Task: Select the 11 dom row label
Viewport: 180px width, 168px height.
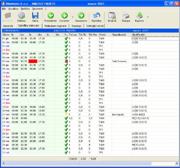Action: coord(6,76)
